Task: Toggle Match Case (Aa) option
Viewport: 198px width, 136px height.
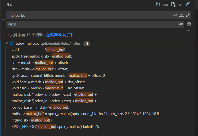Action: pyautogui.click(x=175, y=15)
